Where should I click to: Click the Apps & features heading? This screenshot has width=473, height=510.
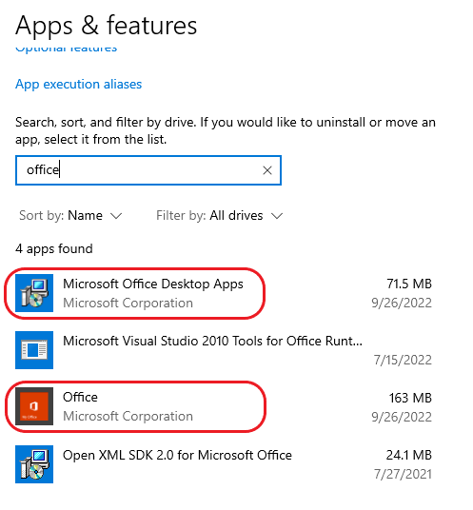click(x=106, y=26)
